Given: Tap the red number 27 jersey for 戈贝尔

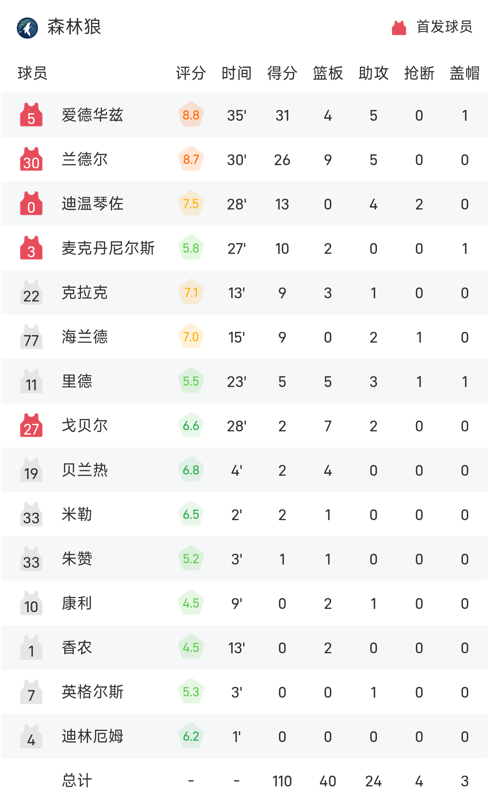Looking at the screenshot, I should [x=31, y=425].
